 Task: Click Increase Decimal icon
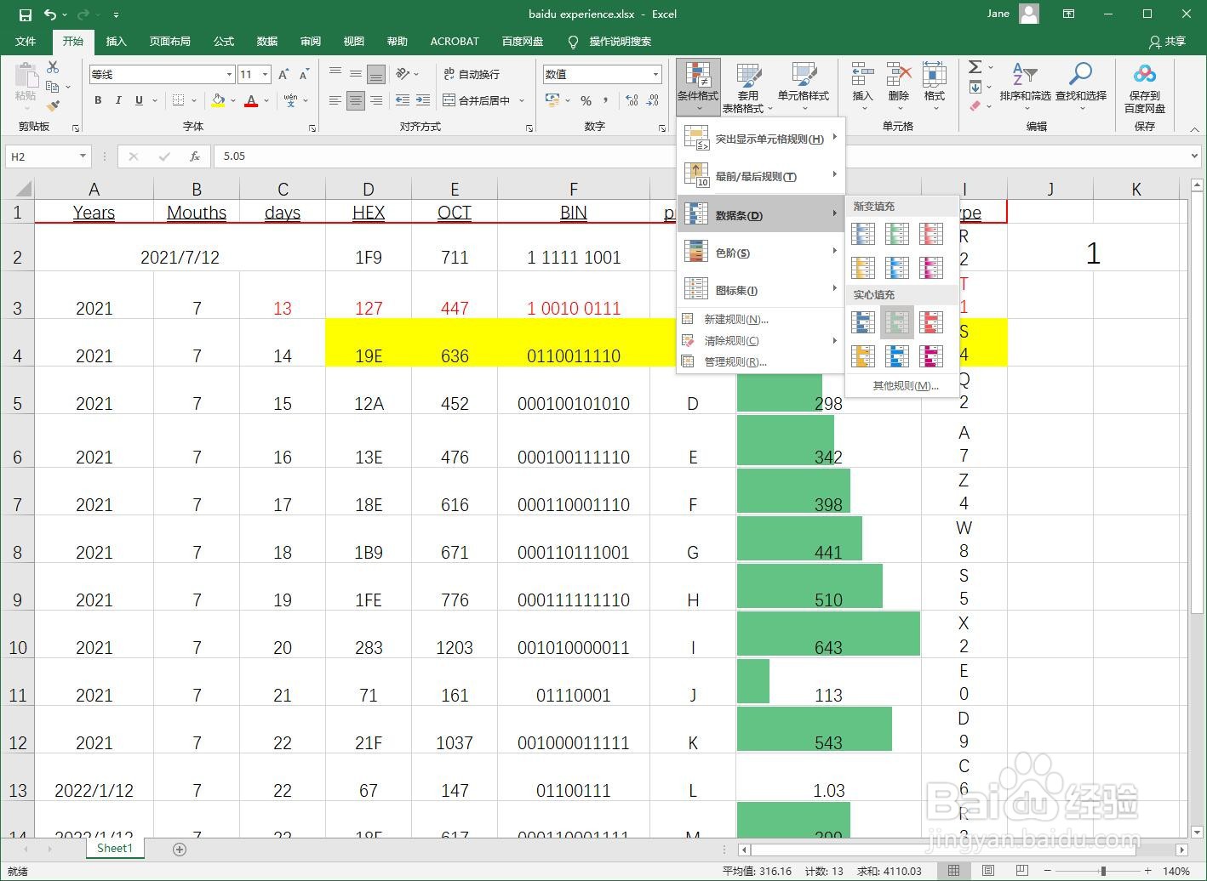tap(632, 100)
